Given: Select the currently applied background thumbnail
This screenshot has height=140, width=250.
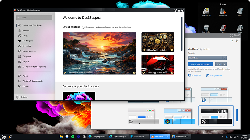Looking at the screenshot, I should click(x=79, y=96).
